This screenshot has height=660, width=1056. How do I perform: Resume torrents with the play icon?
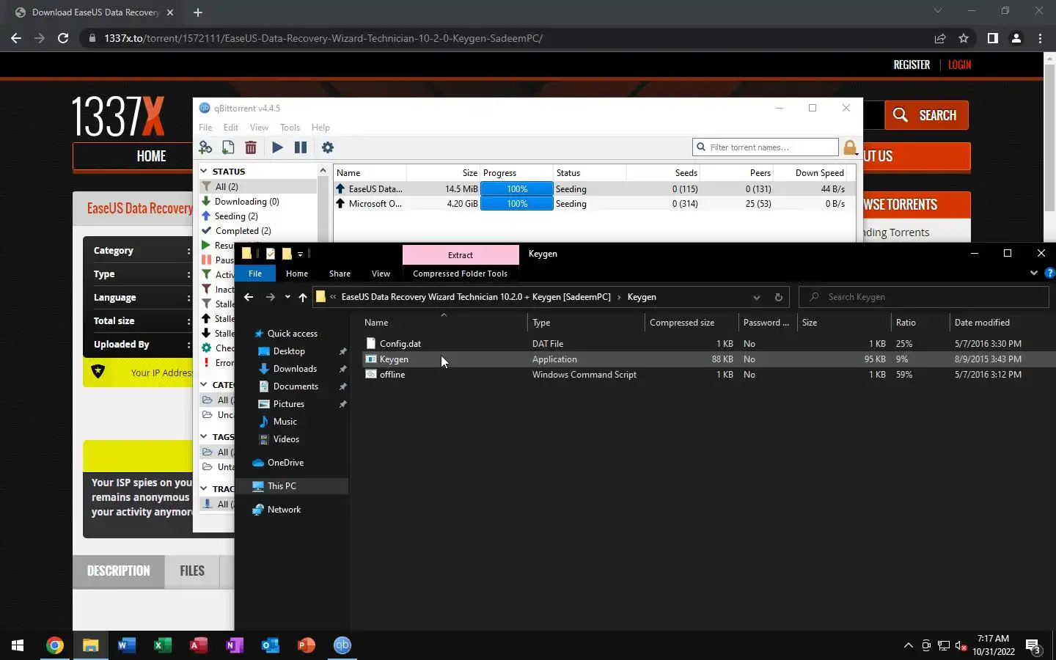(277, 147)
